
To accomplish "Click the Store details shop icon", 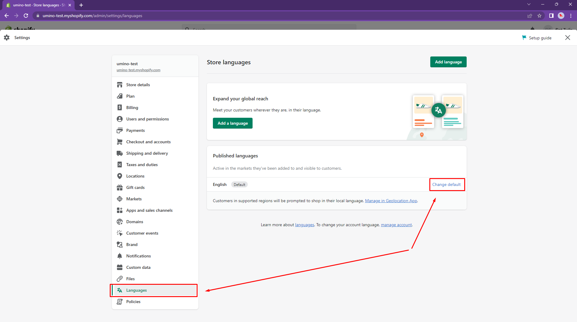I will click(120, 85).
